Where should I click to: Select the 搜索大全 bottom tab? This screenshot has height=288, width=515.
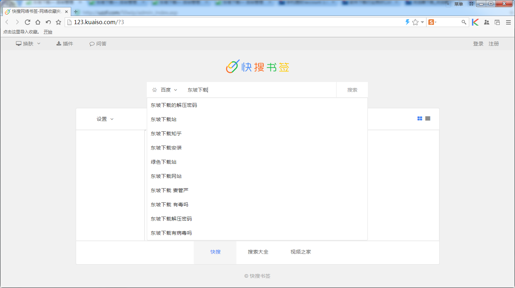(x=258, y=252)
